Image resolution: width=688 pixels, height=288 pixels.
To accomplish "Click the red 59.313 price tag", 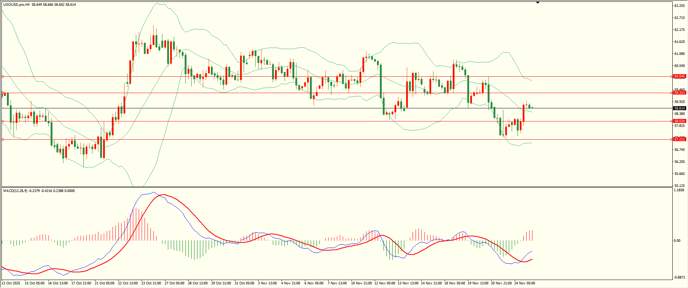I will point(679,93).
